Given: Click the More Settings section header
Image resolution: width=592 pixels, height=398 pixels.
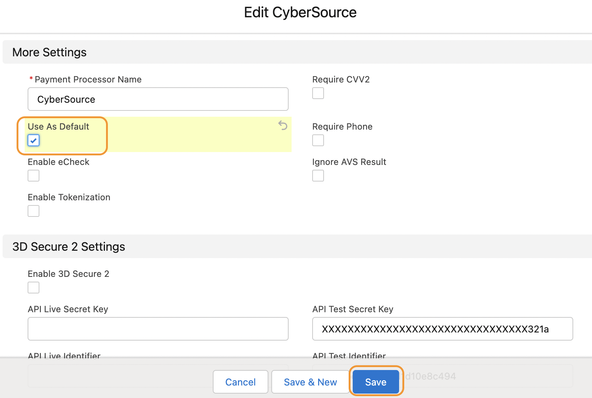Looking at the screenshot, I should (x=49, y=52).
